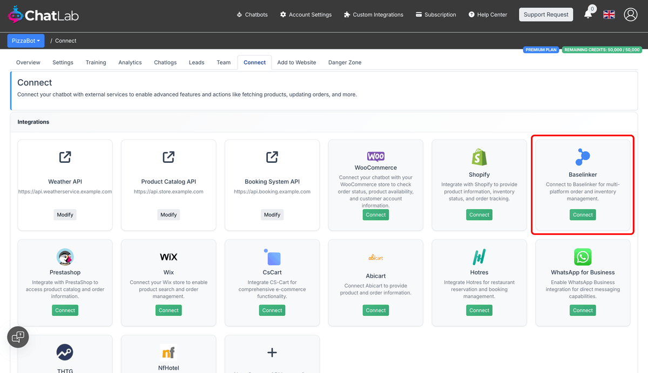
Task: Modify the Booking System API integration
Action: tap(272, 215)
